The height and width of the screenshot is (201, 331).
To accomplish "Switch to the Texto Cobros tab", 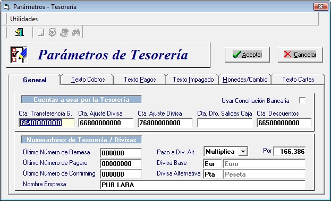I will click(88, 80).
